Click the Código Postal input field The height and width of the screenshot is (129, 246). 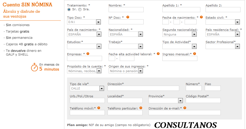point(203,101)
